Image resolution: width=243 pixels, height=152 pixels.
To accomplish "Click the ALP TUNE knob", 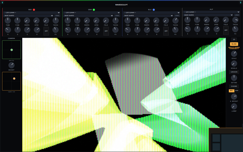I will (x=187, y=20).
